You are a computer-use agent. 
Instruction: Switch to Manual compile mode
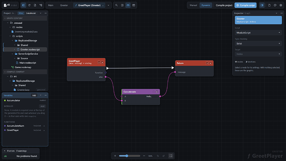(193, 5)
